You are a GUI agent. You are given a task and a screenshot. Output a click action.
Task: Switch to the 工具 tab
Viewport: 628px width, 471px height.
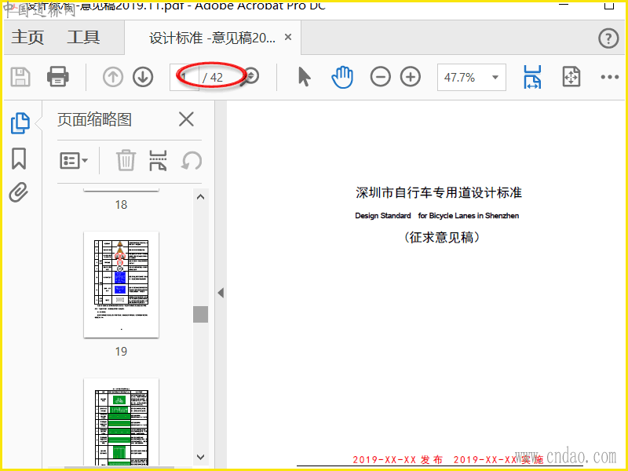(83, 37)
